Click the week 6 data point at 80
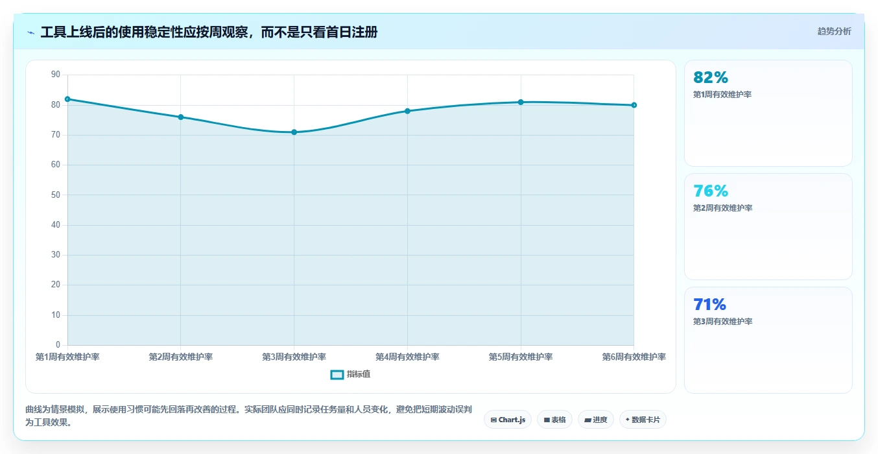 point(634,105)
